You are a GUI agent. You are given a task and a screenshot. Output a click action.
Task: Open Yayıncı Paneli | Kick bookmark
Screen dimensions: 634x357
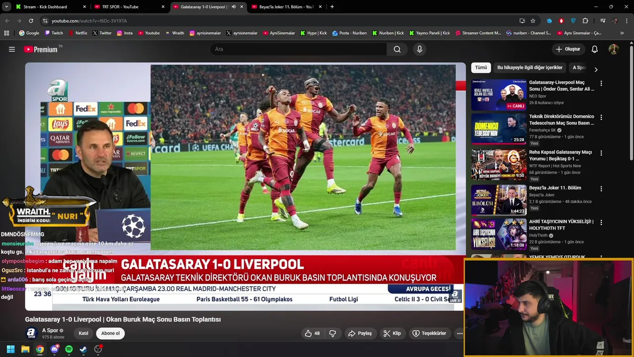tap(429, 33)
